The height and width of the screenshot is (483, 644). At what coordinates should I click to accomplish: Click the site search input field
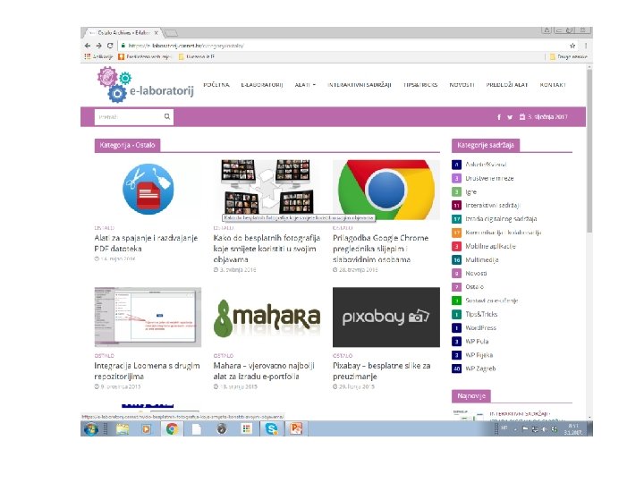(x=129, y=116)
